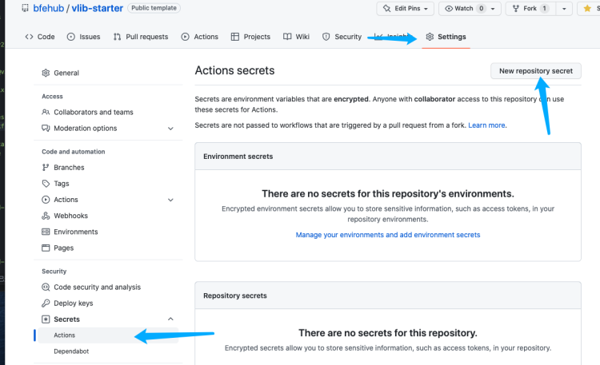600x365 pixels.
Task: Click the Fork count badge 1
Action: [545, 9]
